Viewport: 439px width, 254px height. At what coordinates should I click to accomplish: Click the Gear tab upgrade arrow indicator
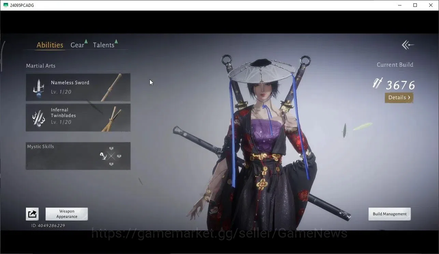86,41
